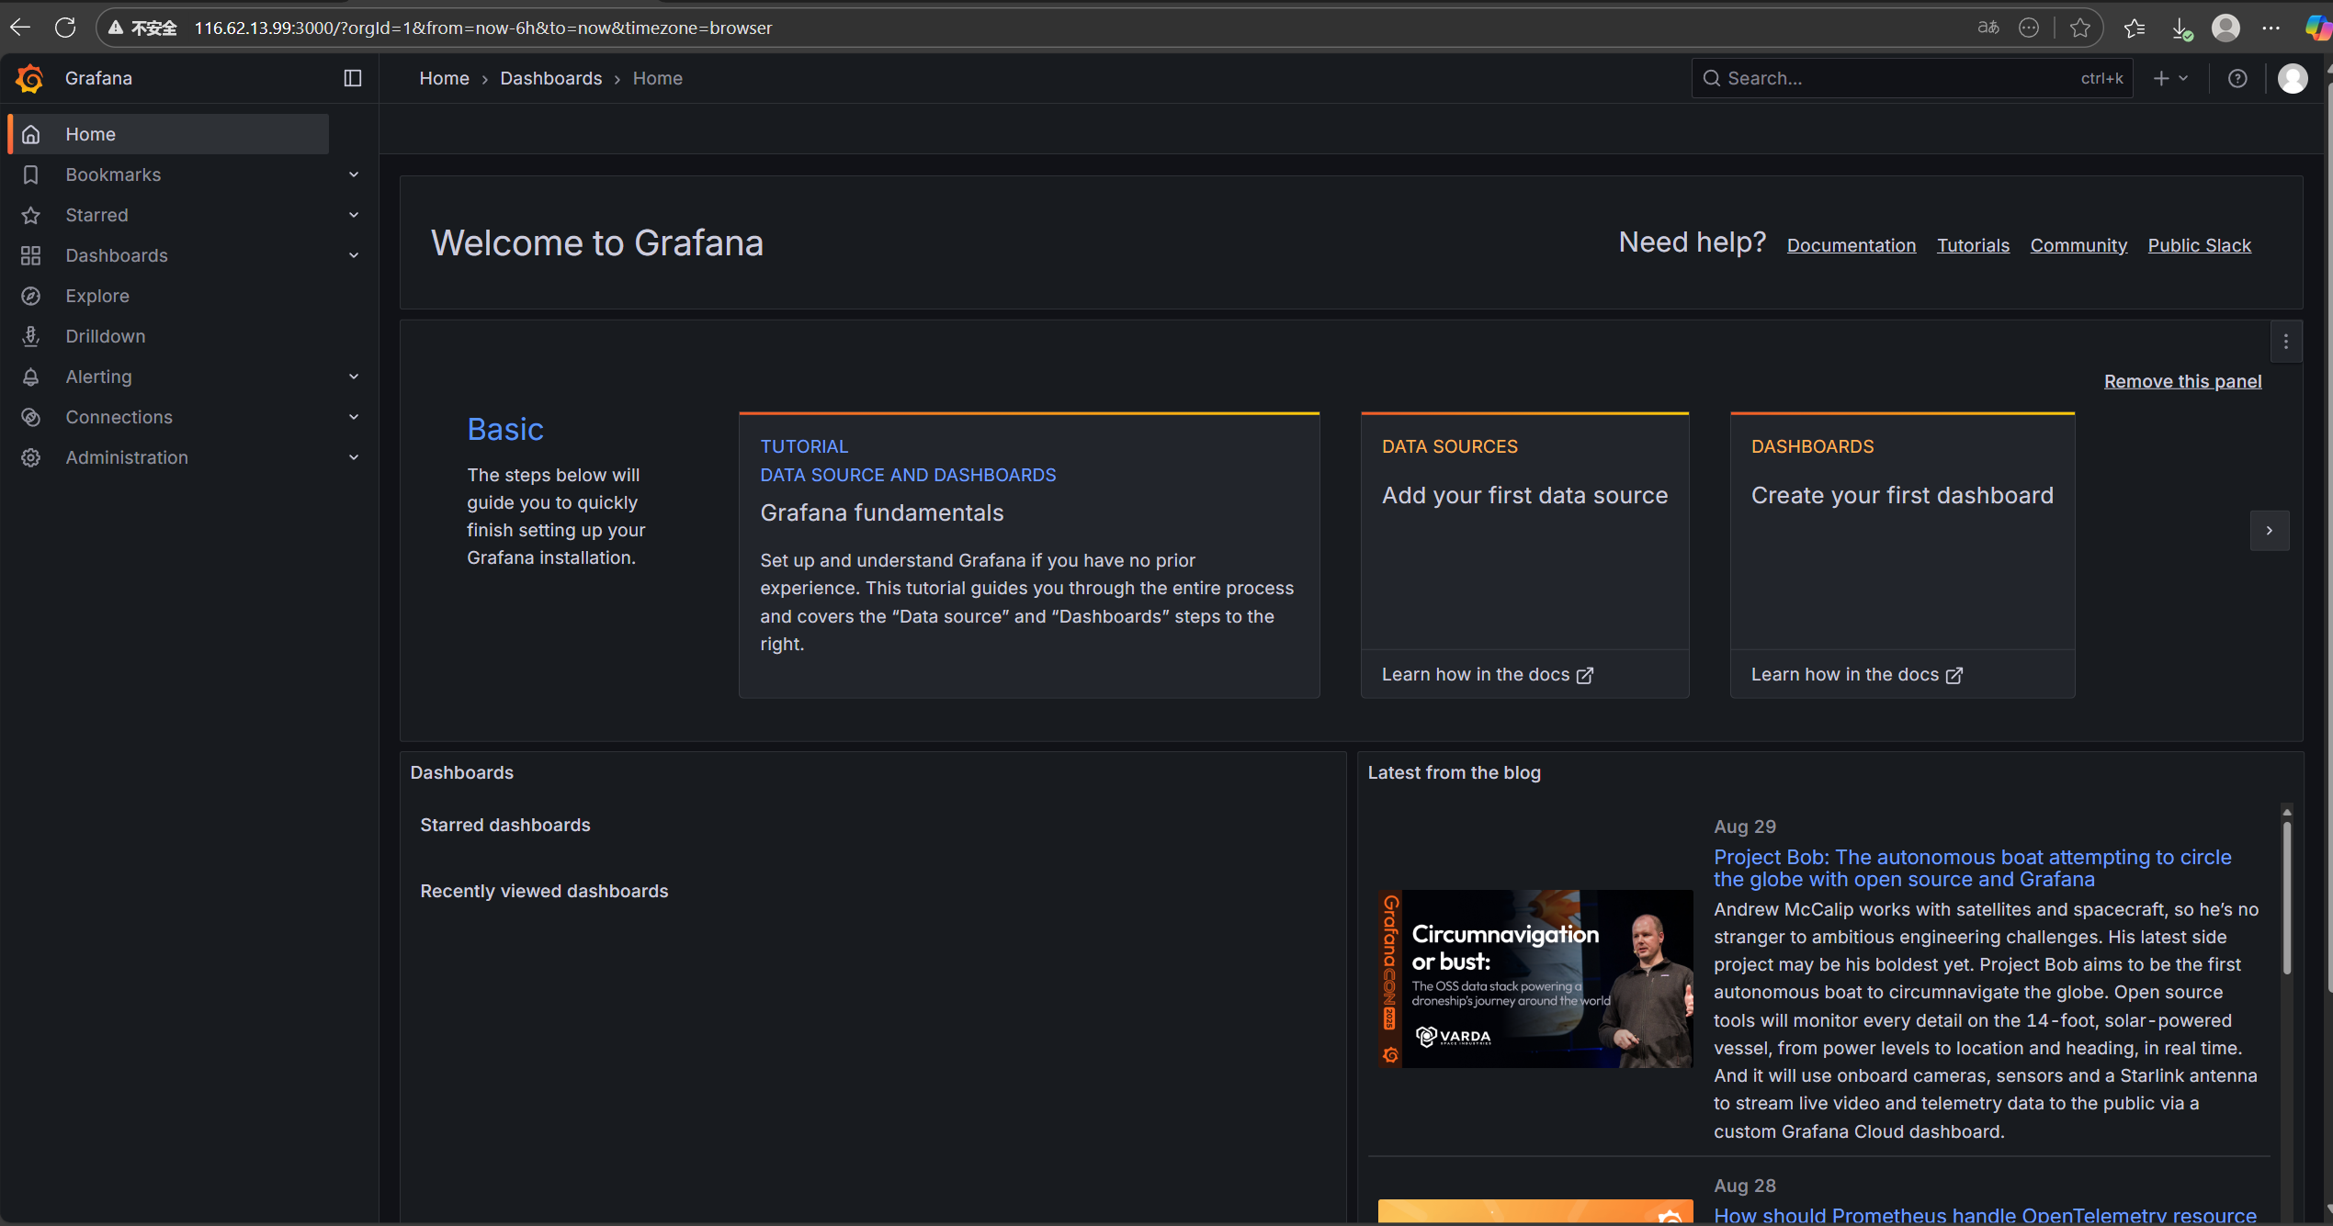
Task: Open the Grafana fundamentals tutorial card
Action: coord(1029,556)
